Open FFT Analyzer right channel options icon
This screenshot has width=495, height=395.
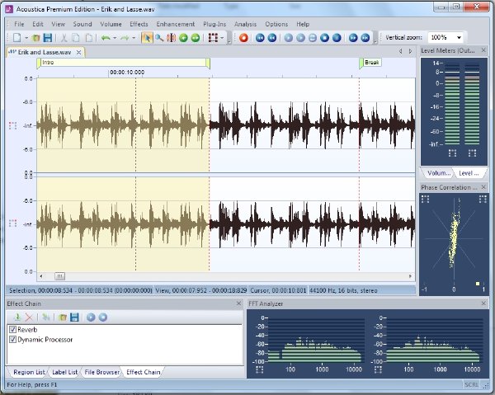pyautogui.click(x=378, y=369)
